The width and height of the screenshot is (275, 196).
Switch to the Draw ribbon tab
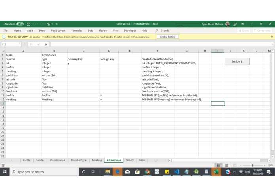point(42,31)
